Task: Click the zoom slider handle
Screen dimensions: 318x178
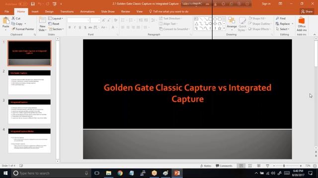Action: (x=284, y=166)
